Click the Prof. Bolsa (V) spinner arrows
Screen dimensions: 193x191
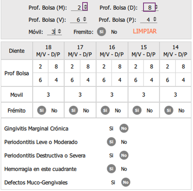[x=85, y=19]
